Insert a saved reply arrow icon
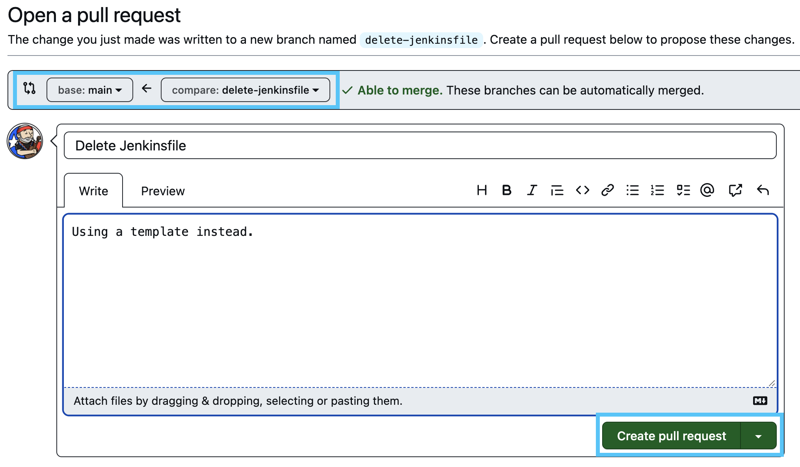The image size is (800, 467). click(763, 191)
